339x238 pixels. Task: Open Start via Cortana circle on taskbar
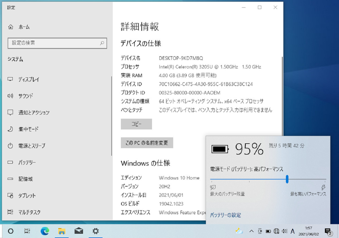point(10,231)
